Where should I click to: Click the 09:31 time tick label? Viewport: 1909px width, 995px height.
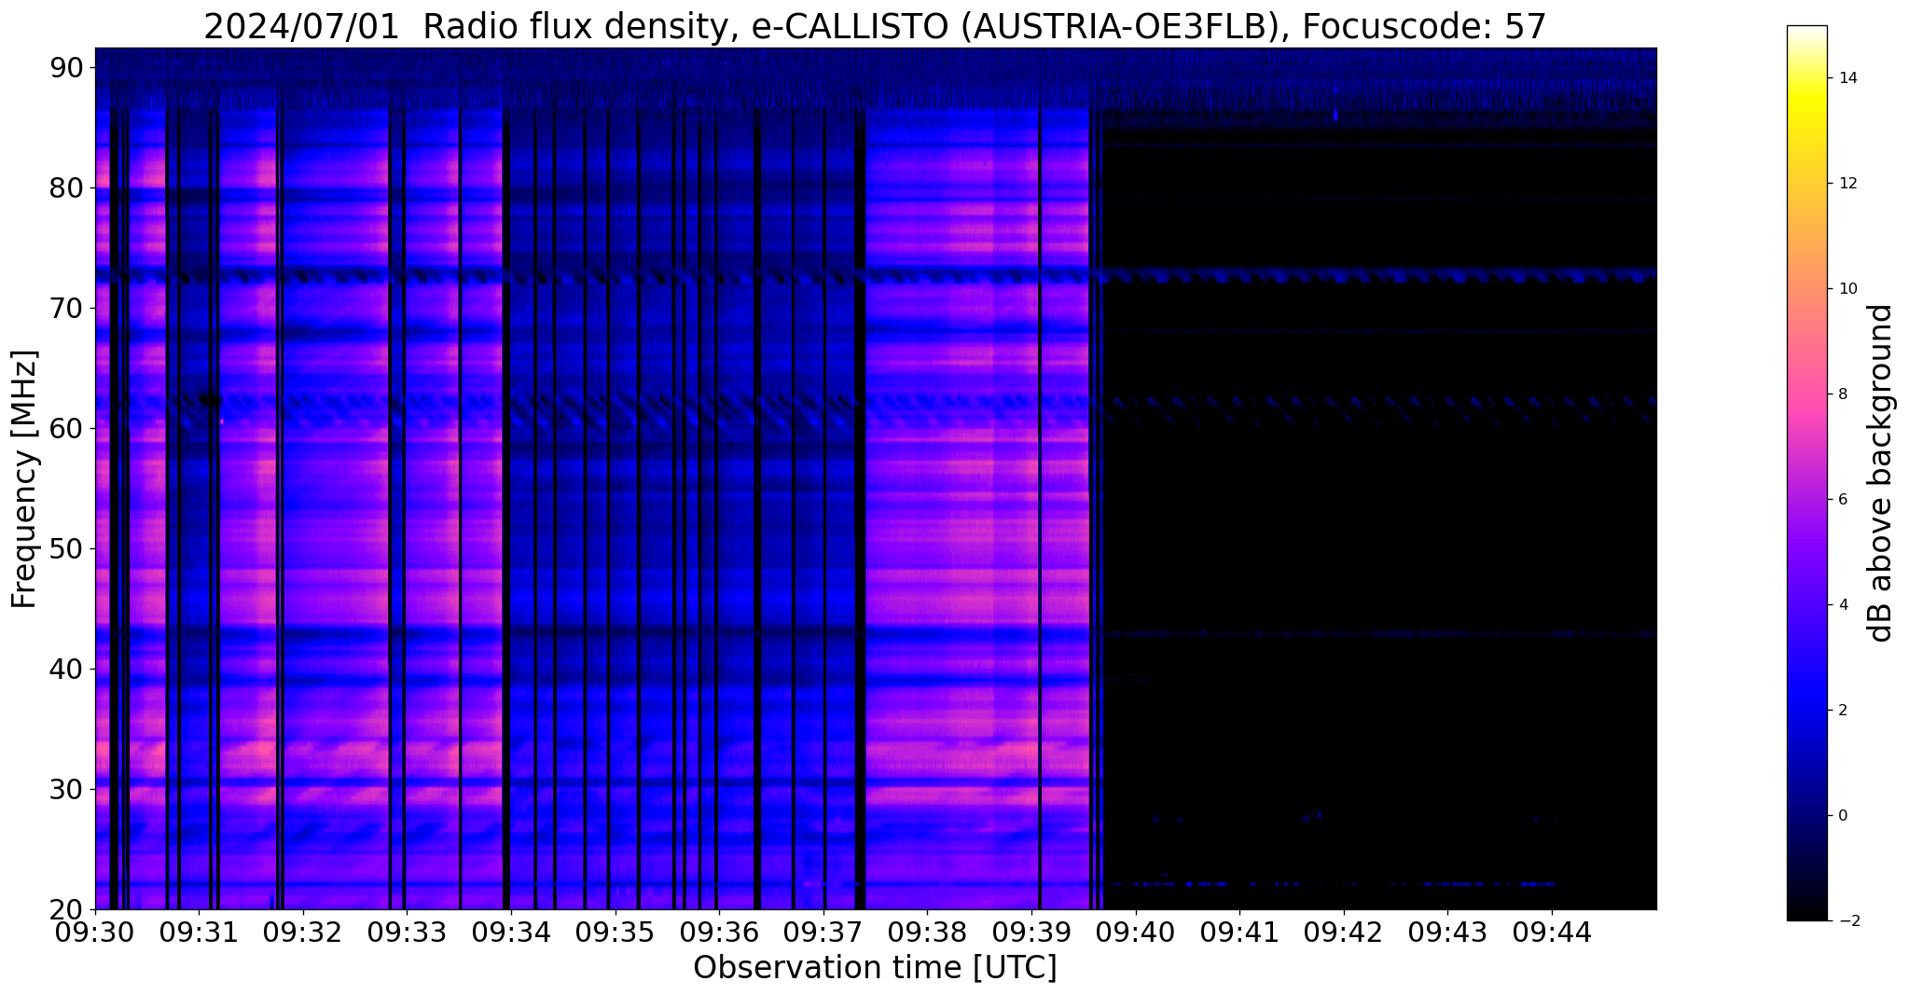198,933
